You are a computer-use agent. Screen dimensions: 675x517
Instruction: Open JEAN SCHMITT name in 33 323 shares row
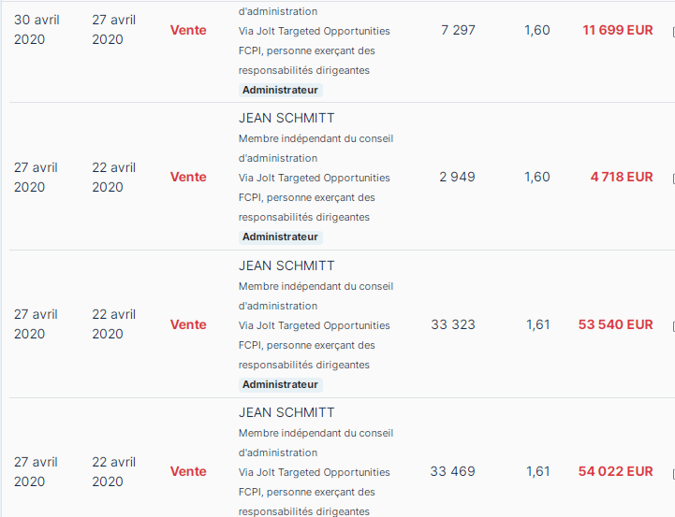point(286,266)
